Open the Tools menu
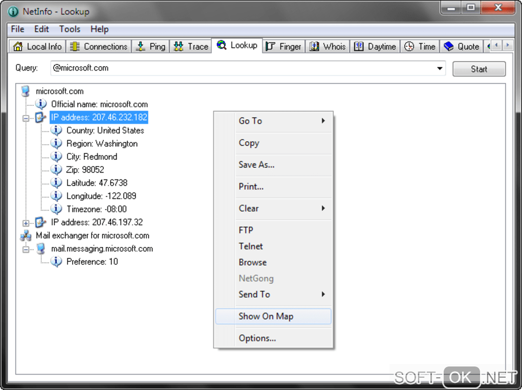The width and height of the screenshot is (522, 390). click(70, 29)
